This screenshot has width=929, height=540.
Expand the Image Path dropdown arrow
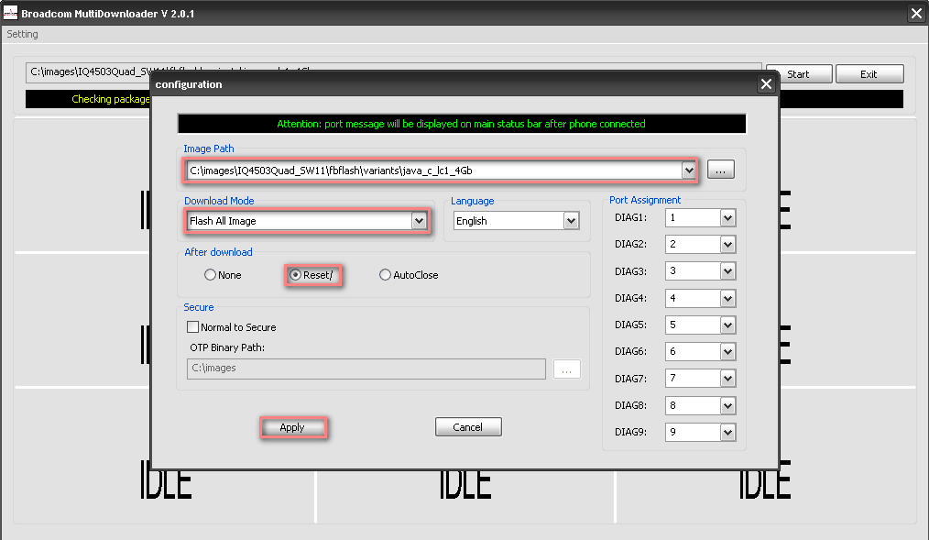click(688, 171)
